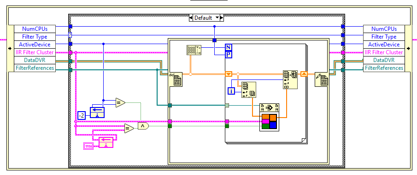
Task: Go to the previous case with the left arrow
Action: pyautogui.click(x=191, y=18)
